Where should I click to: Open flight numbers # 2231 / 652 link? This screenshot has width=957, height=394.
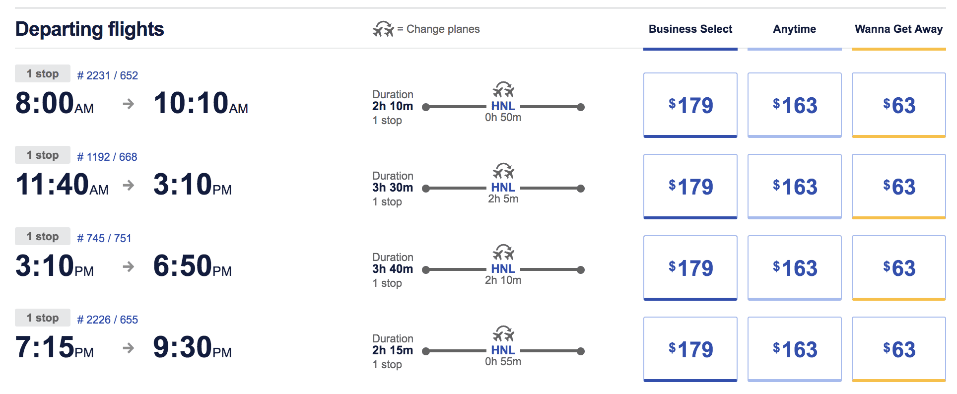coord(108,75)
